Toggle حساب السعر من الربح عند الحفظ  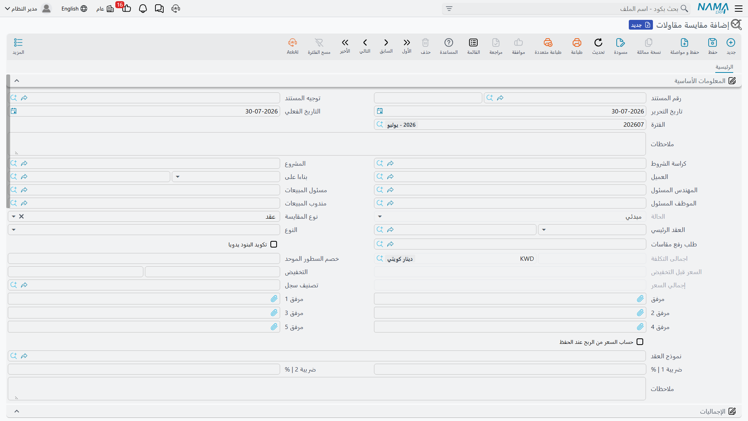(x=640, y=342)
